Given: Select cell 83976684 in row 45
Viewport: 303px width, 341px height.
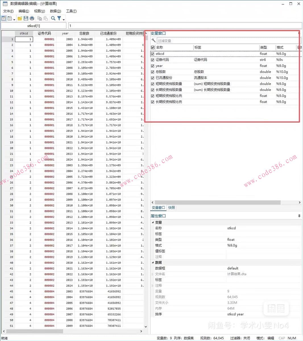Looking at the screenshot, I should pos(84,292).
